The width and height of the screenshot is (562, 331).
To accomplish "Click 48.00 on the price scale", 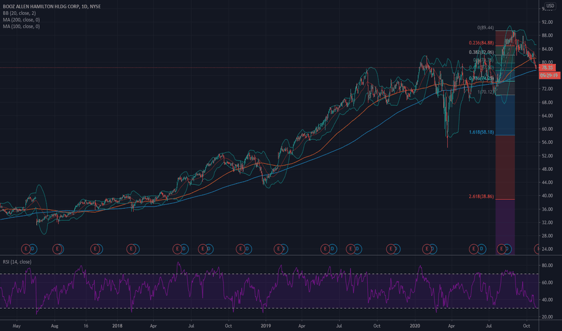I will [548, 169].
